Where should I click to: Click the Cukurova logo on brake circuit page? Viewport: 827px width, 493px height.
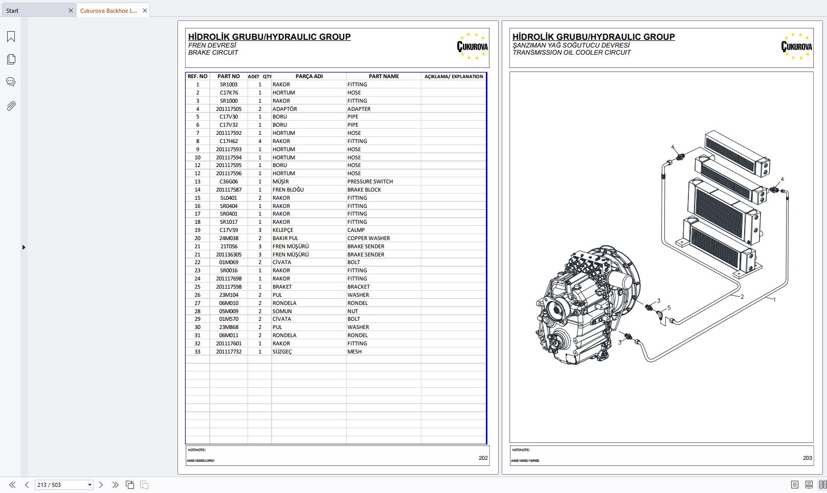click(472, 46)
